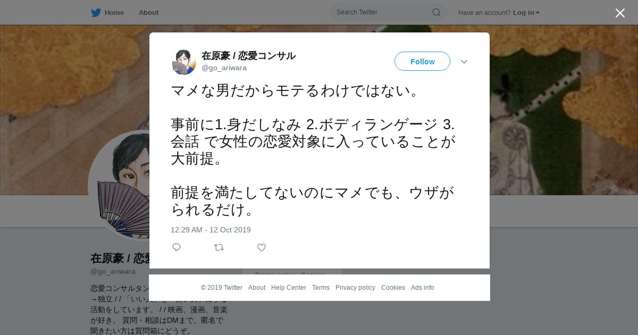Open the Ads info footer link
The image size is (638, 335).
[x=423, y=288]
